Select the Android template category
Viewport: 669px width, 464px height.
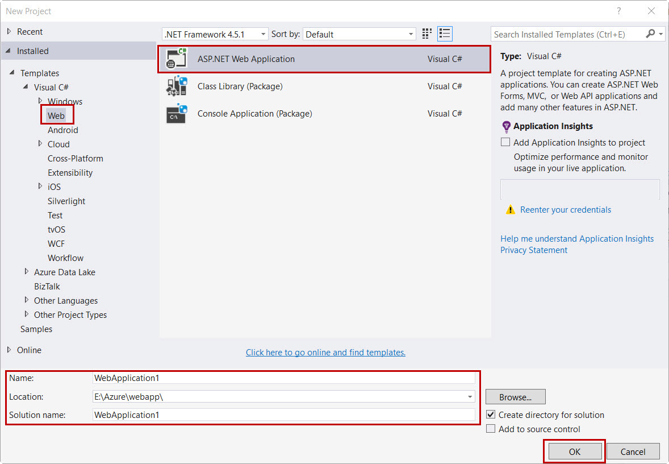[62, 130]
